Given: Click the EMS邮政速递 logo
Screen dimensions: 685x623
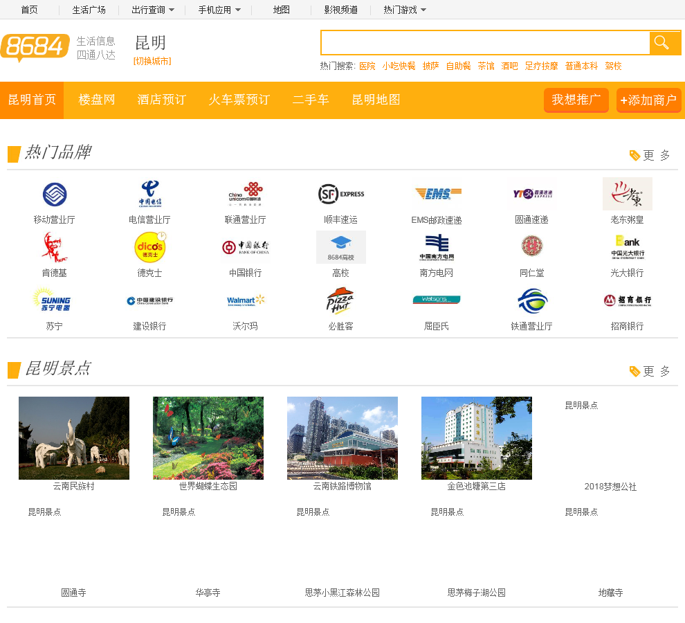Looking at the screenshot, I should (x=437, y=193).
